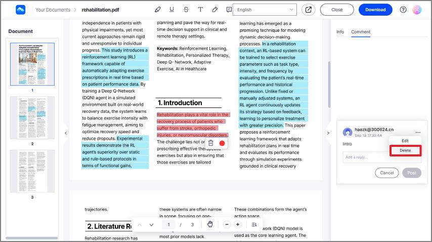432x242 pixels.
Task: Click the share export icon
Action: (x=308, y=10)
